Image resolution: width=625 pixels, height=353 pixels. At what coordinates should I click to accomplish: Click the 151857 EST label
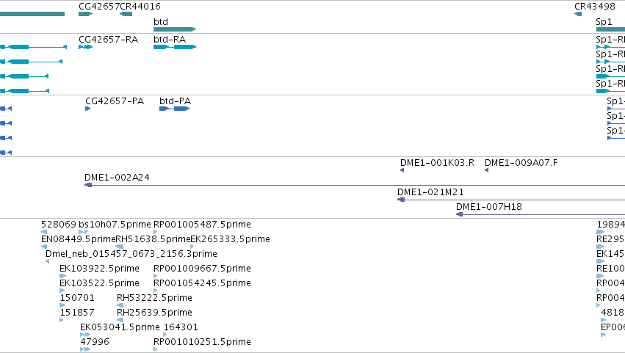click(x=77, y=313)
